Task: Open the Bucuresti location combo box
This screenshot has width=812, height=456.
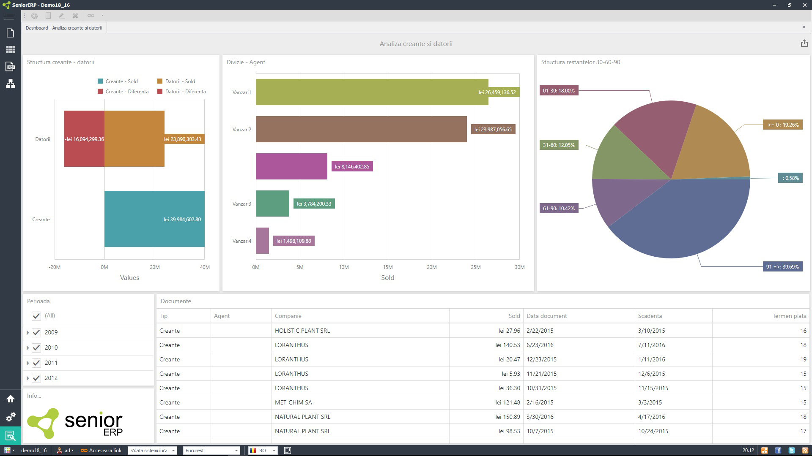Action: (212, 451)
